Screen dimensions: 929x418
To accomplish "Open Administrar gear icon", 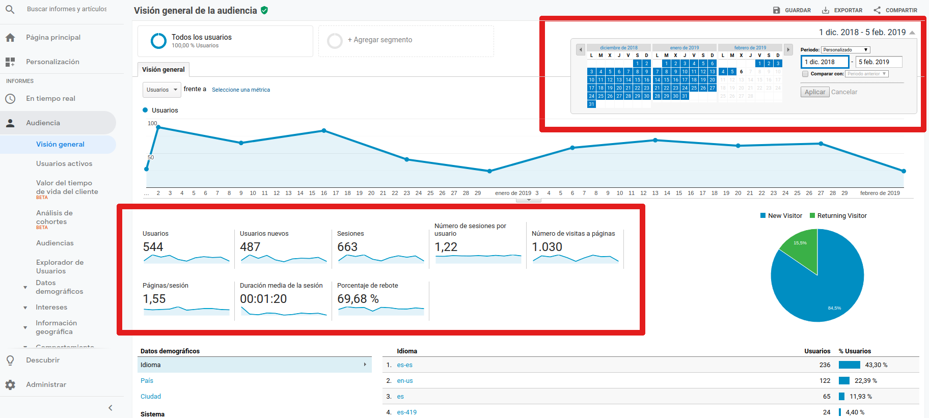I will tap(10, 384).
